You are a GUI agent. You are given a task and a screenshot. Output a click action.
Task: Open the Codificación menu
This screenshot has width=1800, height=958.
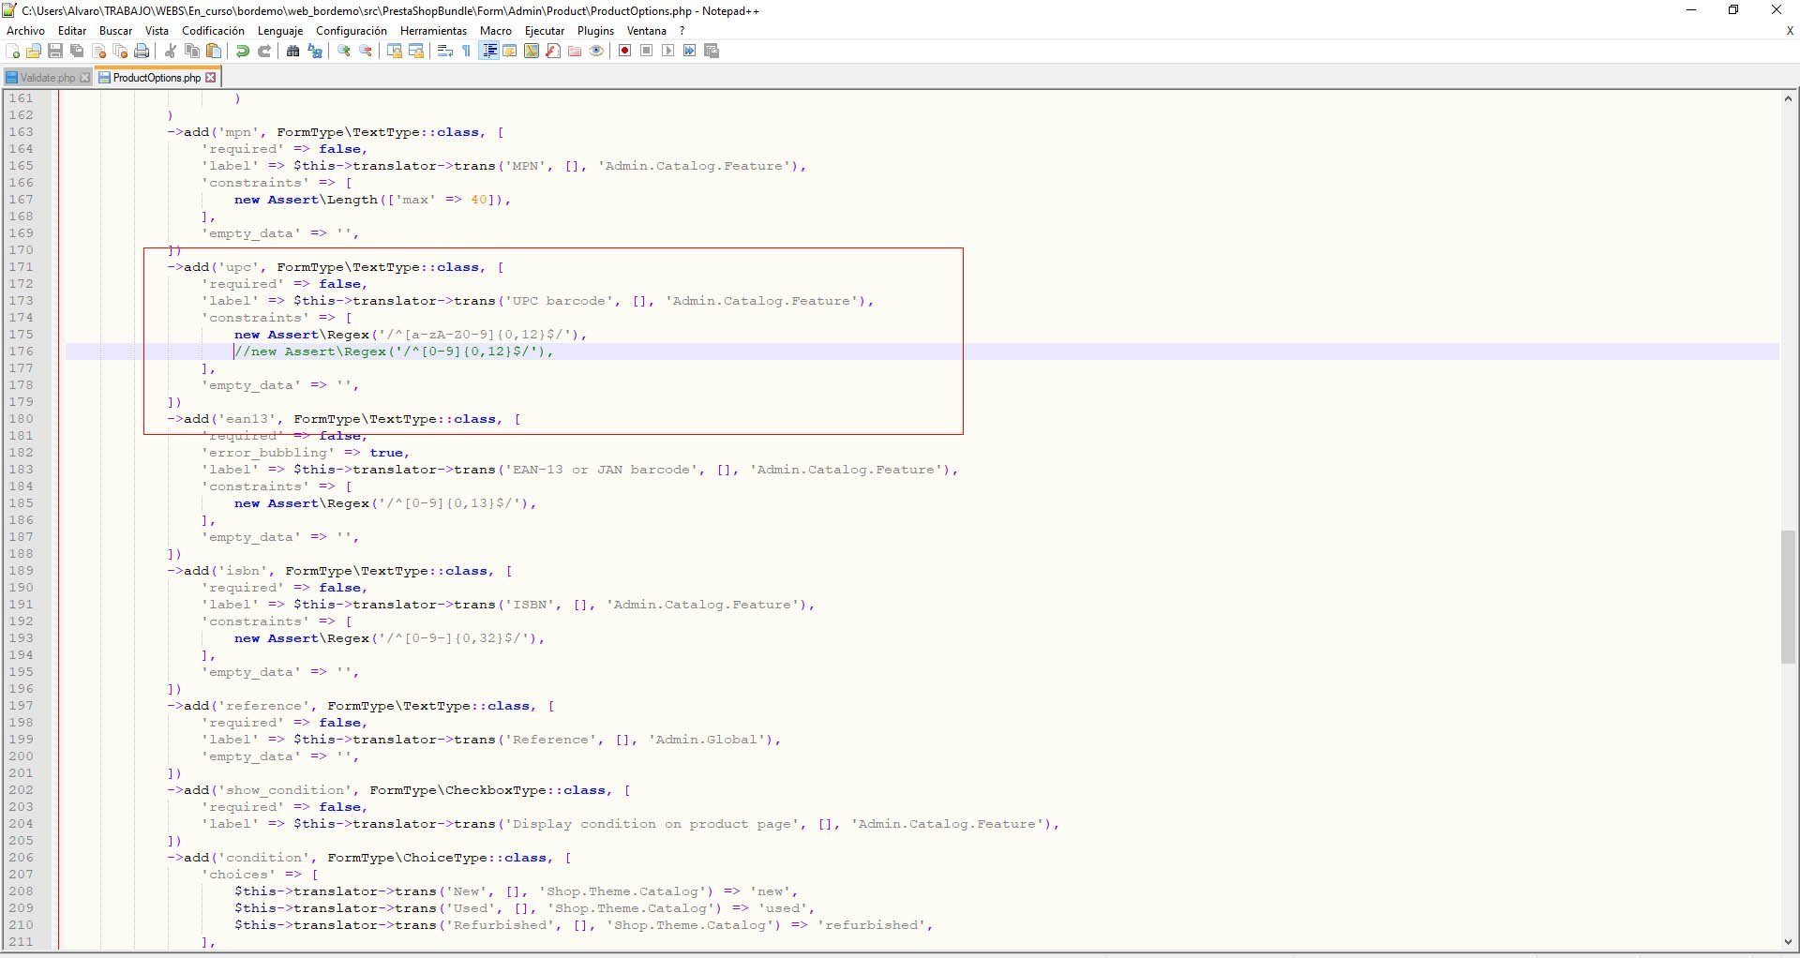click(213, 31)
